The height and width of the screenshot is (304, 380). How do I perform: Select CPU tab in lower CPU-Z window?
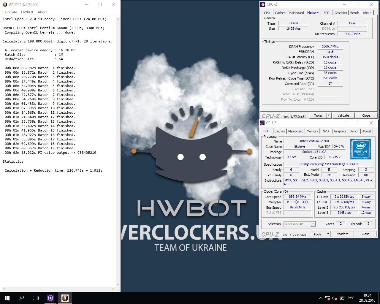(267, 131)
